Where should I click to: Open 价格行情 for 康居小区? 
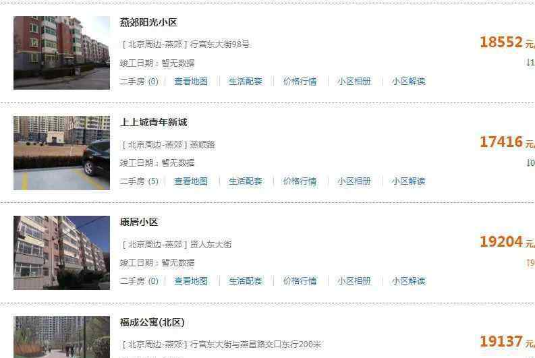[x=300, y=281]
